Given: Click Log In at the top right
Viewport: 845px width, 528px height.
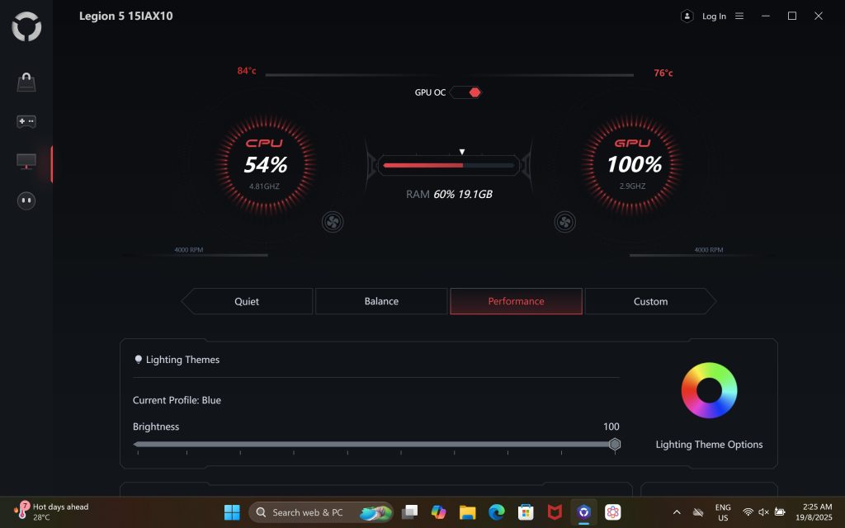Looking at the screenshot, I should point(713,16).
